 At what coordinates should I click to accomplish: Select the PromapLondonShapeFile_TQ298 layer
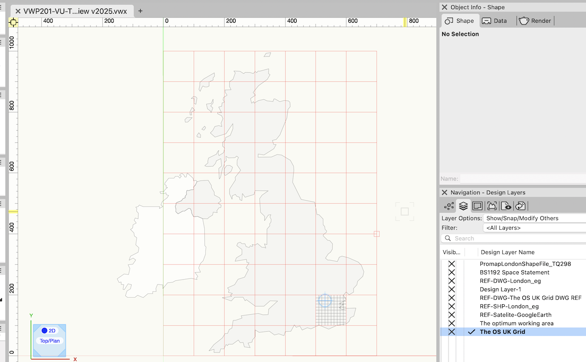click(x=525, y=264)
